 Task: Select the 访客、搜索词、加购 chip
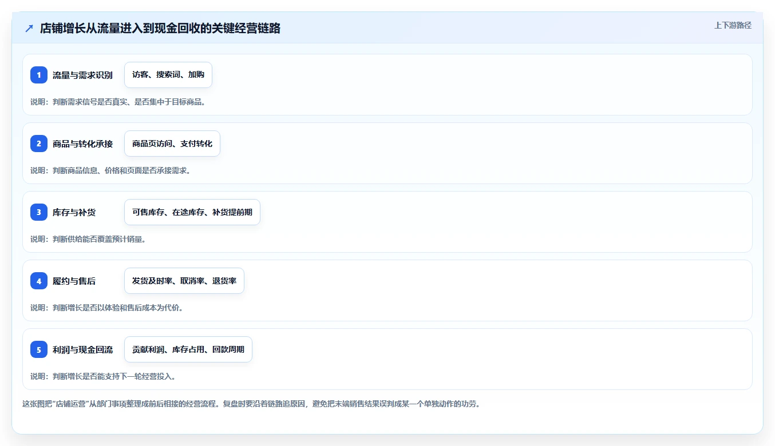168,75
